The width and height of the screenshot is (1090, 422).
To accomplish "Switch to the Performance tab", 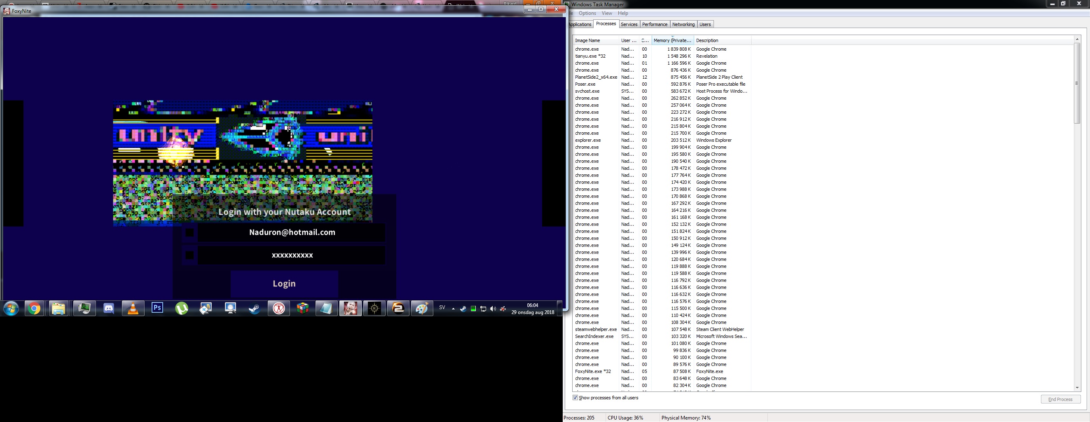I will pyautogui.click(x=655, y=24).
